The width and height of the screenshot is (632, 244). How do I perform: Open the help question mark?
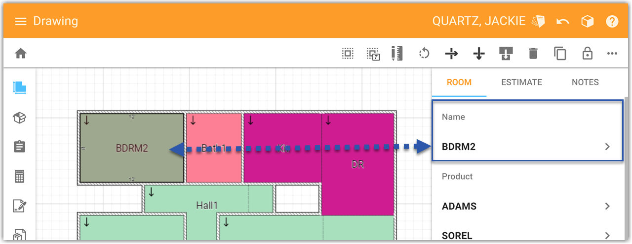612,22
